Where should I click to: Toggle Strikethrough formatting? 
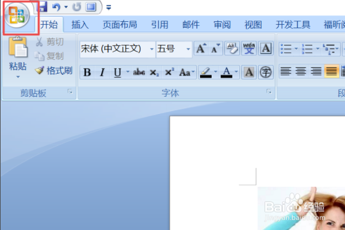139,72
